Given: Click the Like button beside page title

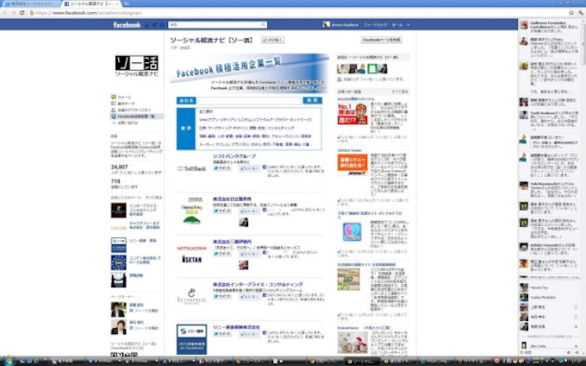Looking at the screenshot, I should [x=272, y=40].
